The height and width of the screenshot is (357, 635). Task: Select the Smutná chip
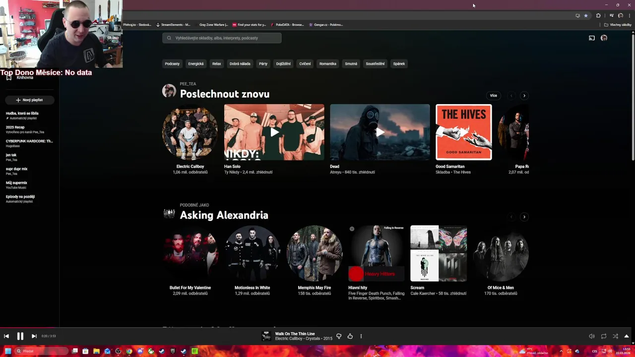(351, 63)
